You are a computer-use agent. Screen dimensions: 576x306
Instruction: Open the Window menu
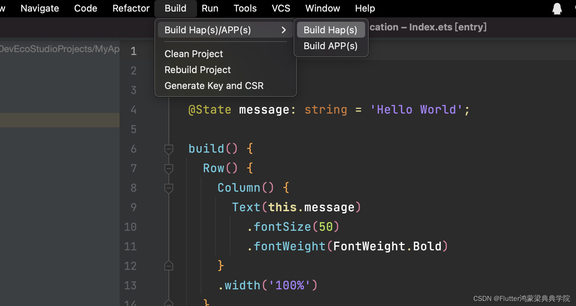pyautogui.click(x=322, y=8)
